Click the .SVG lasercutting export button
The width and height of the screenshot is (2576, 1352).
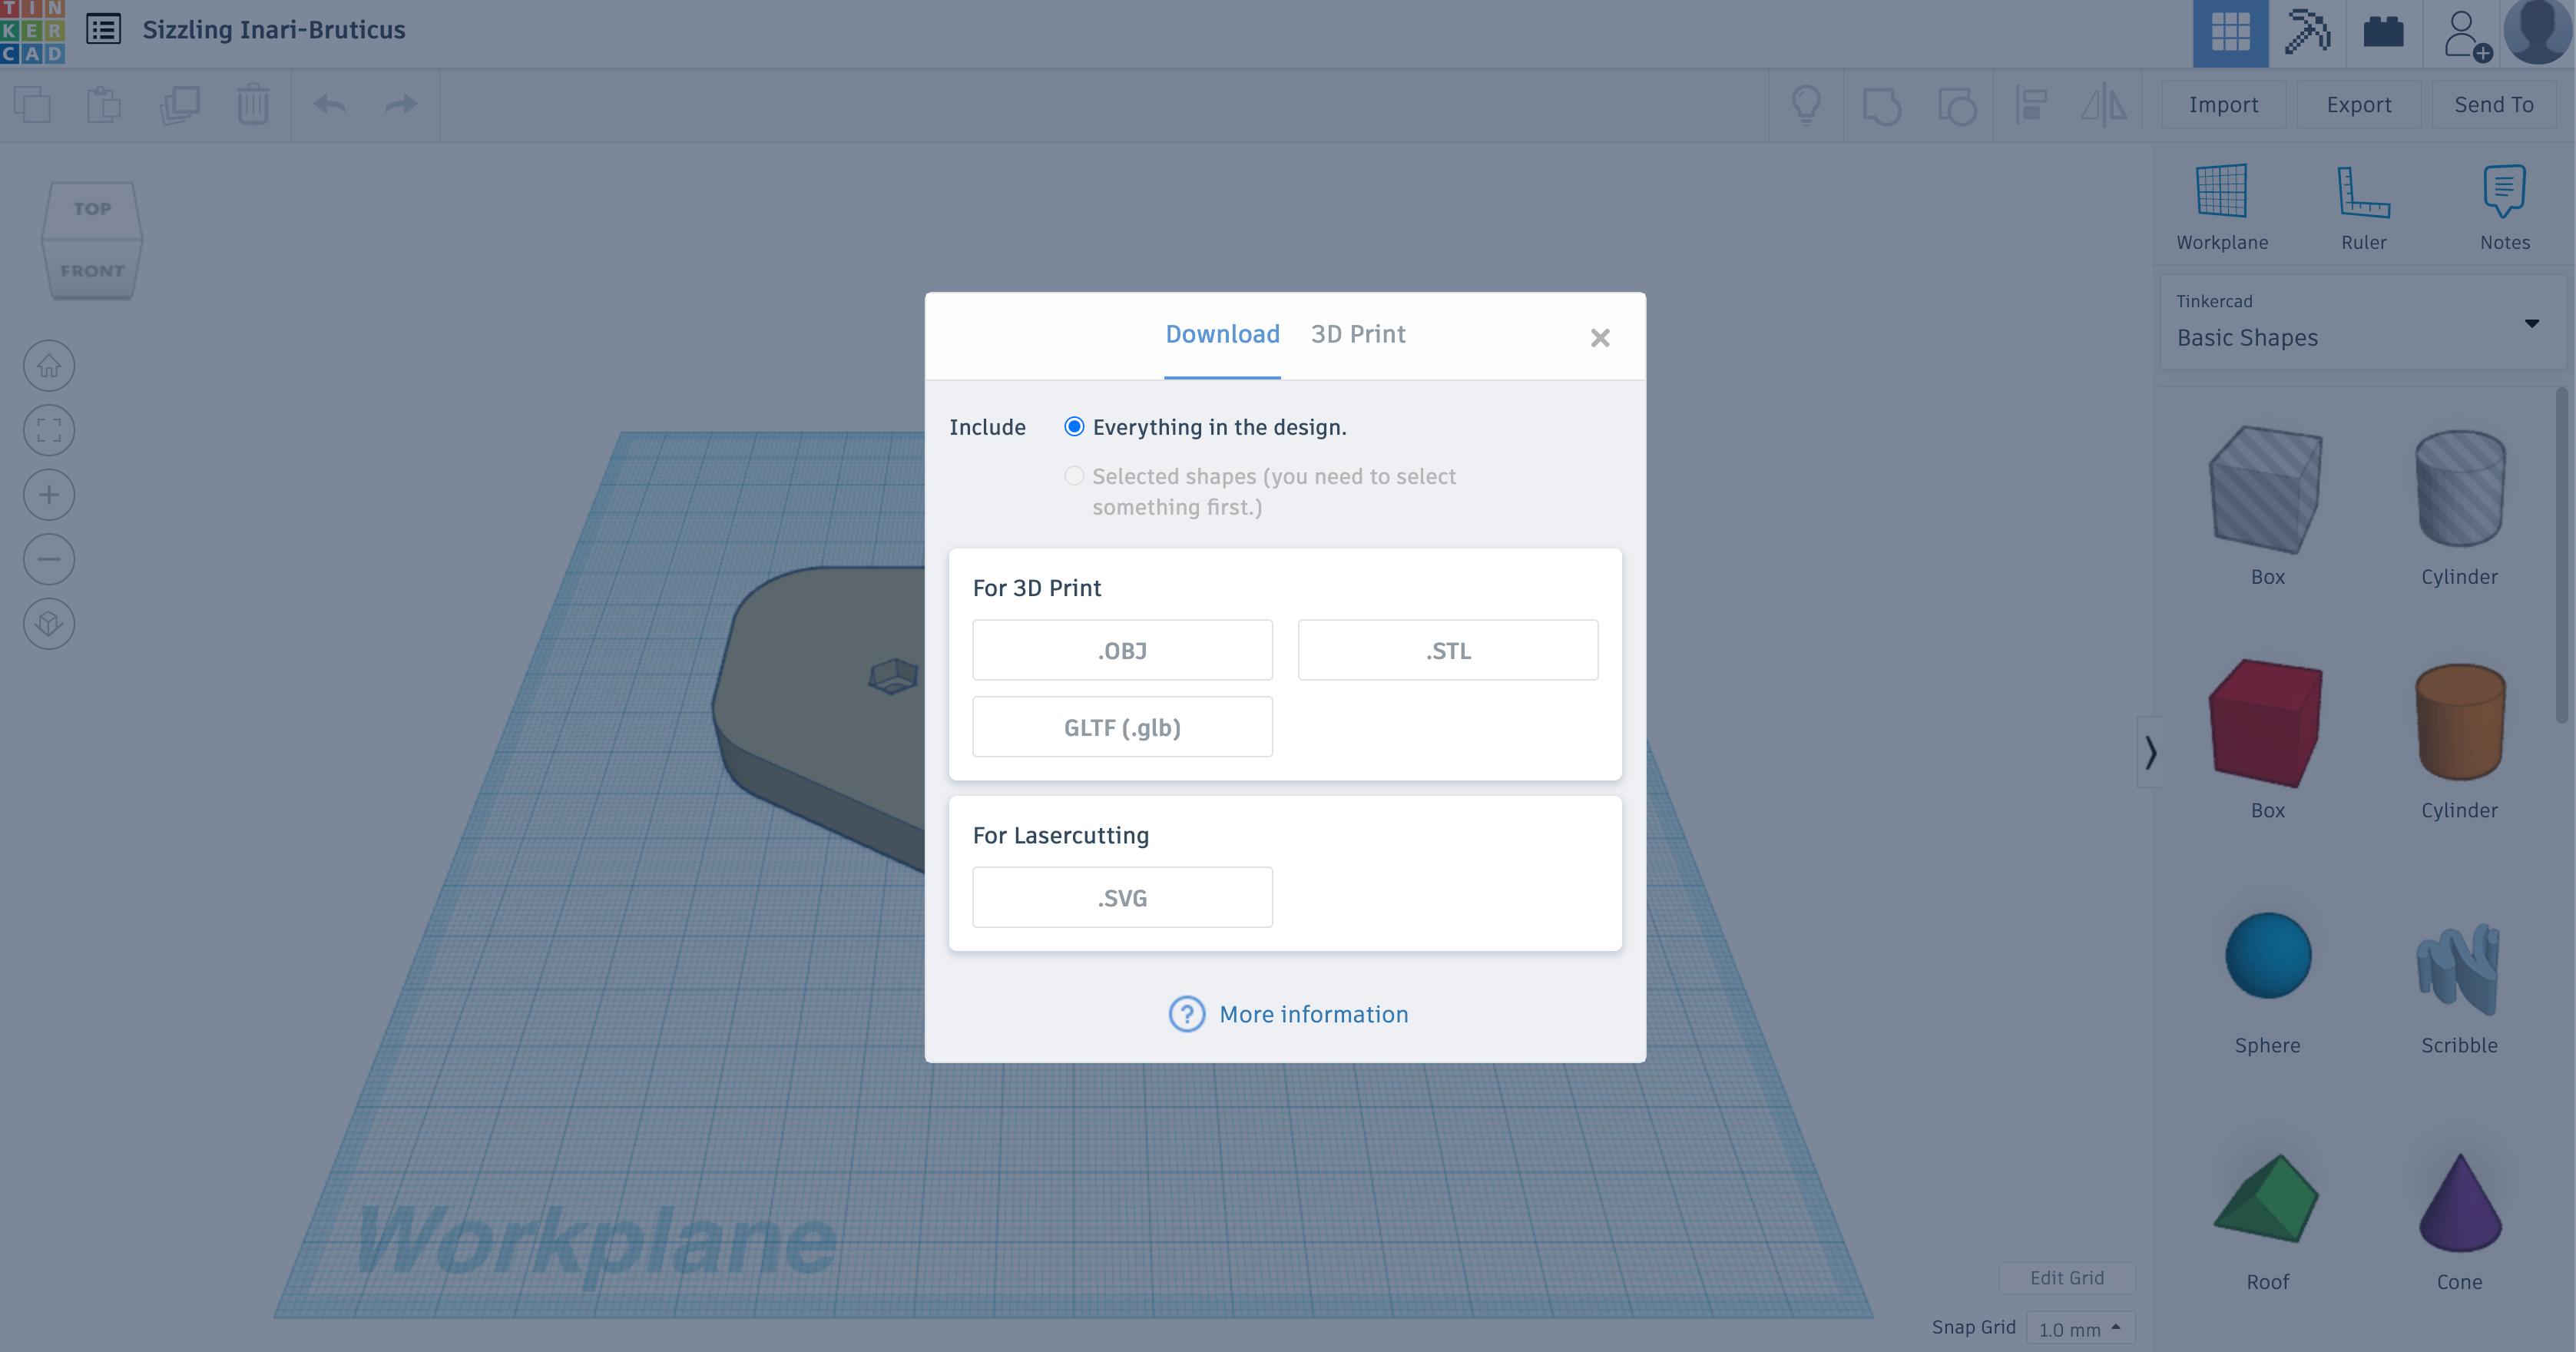(1123, 896)
